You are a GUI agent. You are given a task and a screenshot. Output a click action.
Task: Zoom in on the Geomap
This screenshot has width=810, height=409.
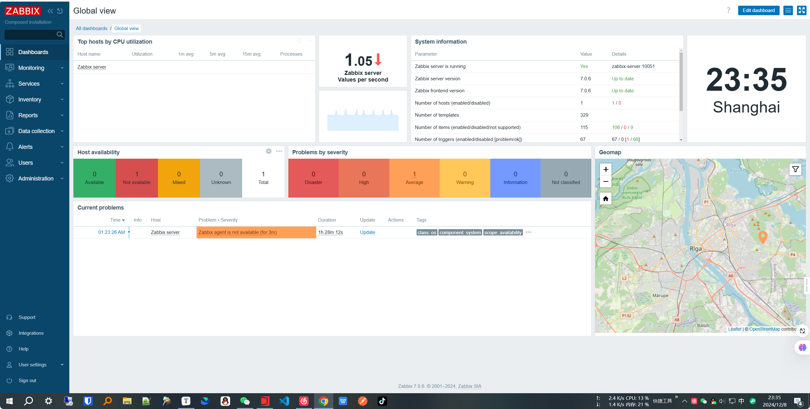(606, 169)
